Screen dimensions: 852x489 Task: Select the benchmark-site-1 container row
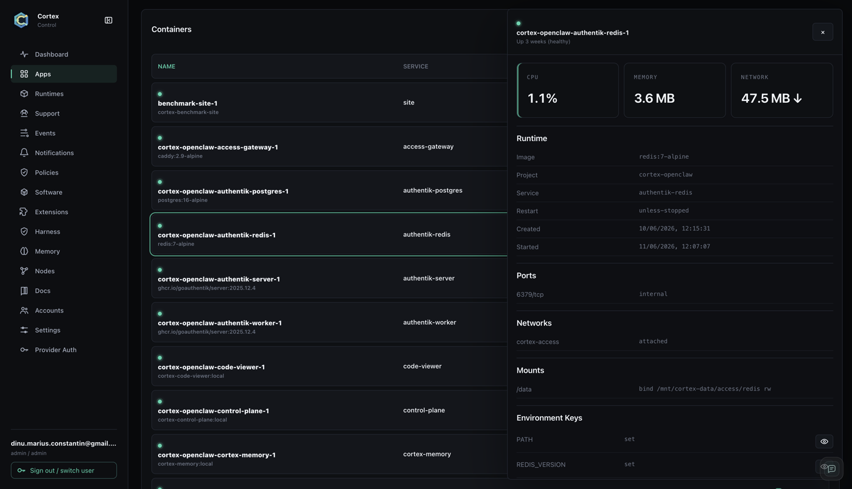pos(329,103)
